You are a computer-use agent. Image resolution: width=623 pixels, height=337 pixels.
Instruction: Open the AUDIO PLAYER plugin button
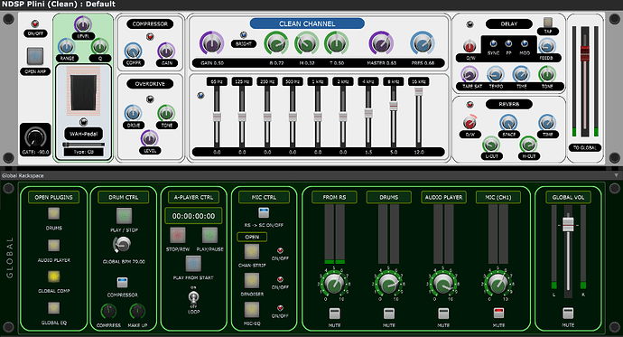tap(53, 245)
